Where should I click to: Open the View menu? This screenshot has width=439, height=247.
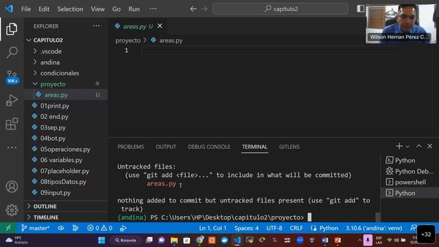pyautogui.click(x=97, y=9)
